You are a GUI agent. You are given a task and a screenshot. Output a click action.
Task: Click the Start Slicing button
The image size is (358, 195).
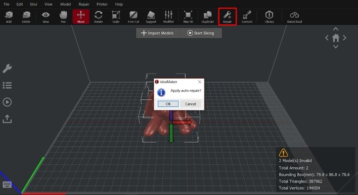pos(200,33)
